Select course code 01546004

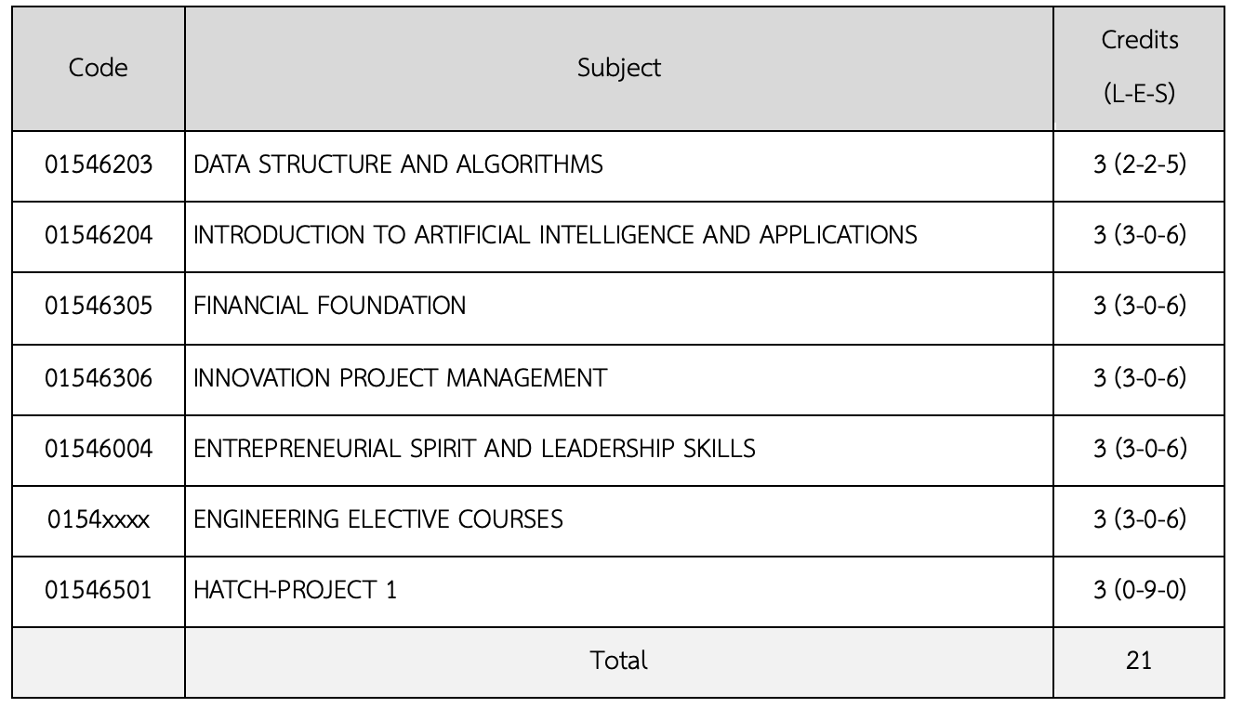[x=99, y=449]
